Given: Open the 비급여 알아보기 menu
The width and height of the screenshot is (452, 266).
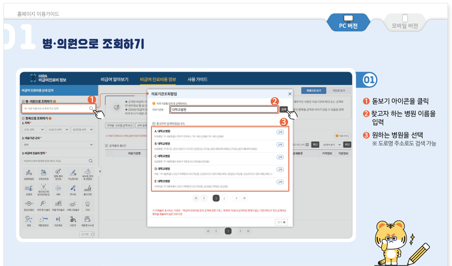Looking at the screenshot, I should pos(115,79).
